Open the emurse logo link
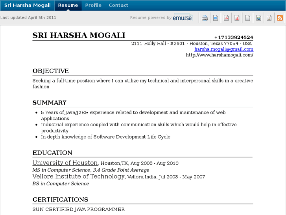The height and width of the screenshot is (215, 286). pos(183,18)
